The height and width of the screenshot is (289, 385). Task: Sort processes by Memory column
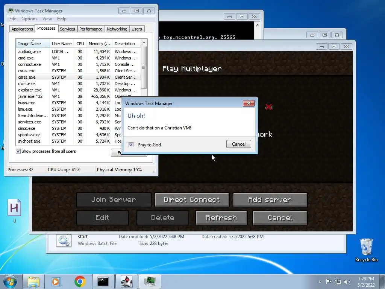click(99, 44)
